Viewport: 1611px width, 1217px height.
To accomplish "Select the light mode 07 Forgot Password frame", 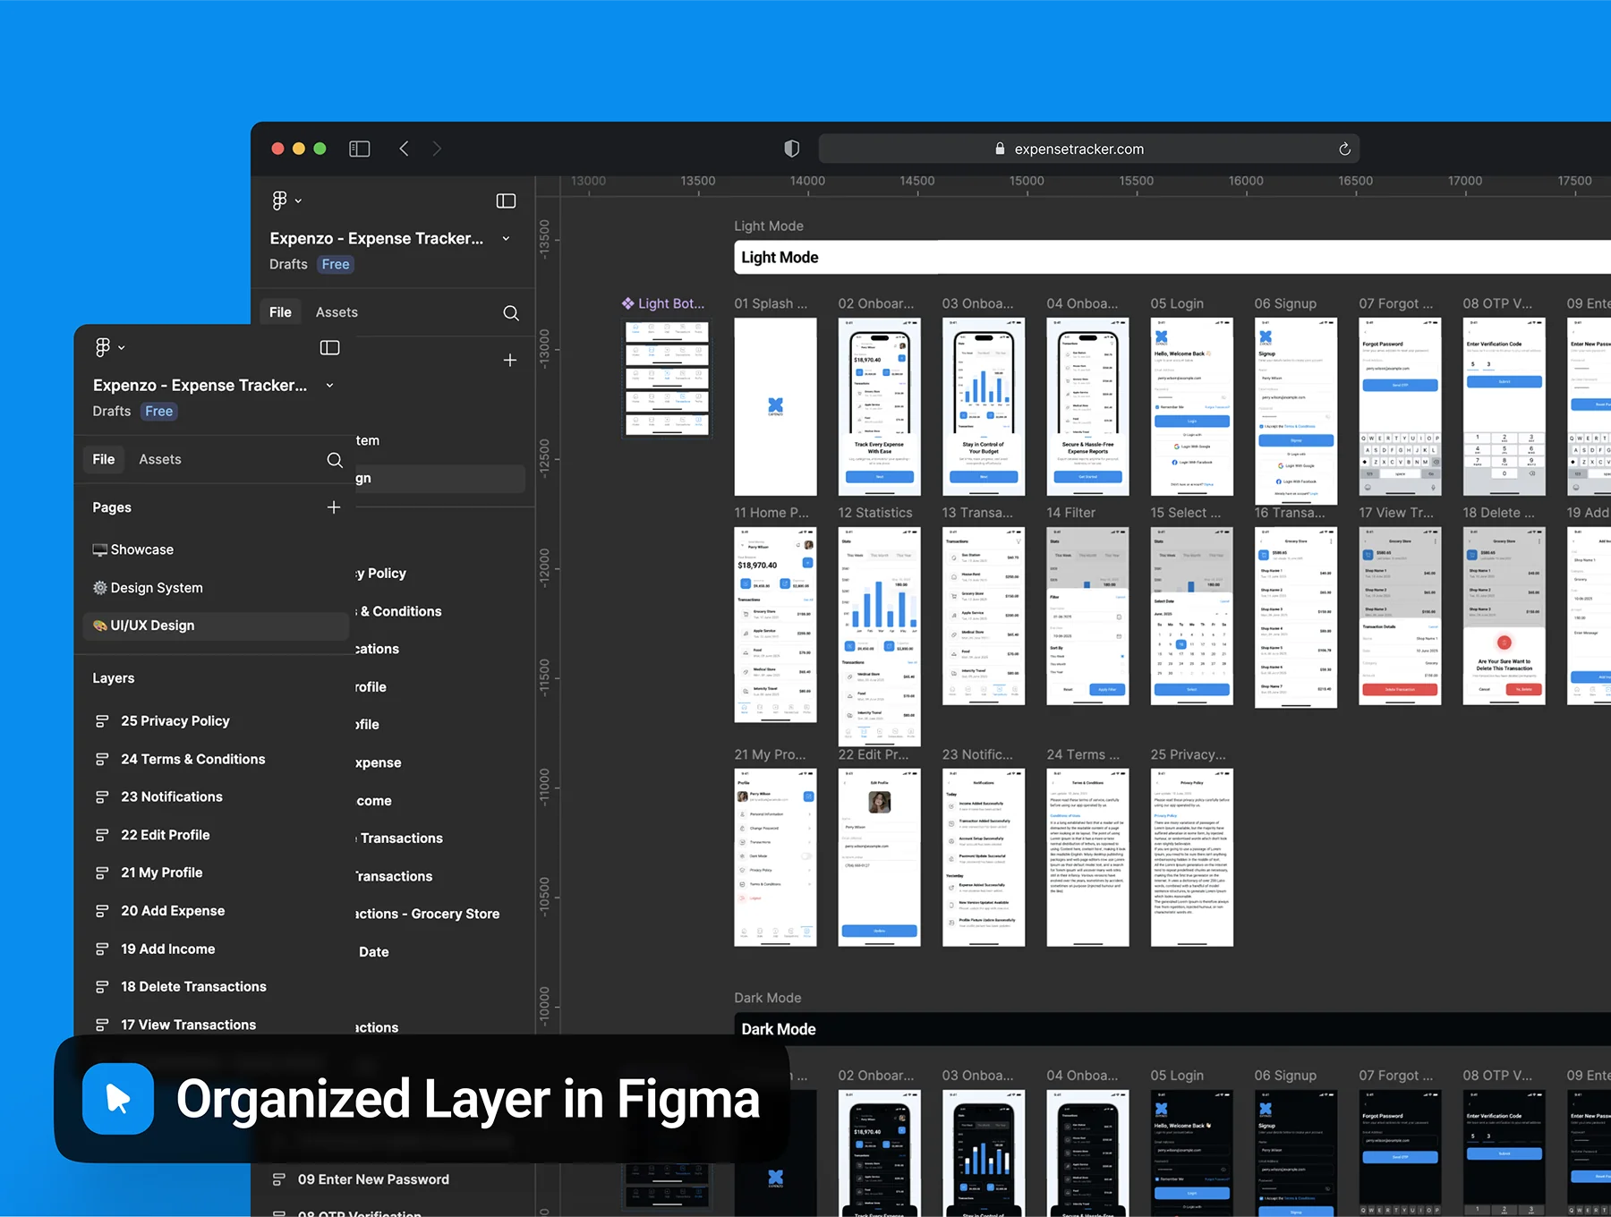I will click(1400, 406).
